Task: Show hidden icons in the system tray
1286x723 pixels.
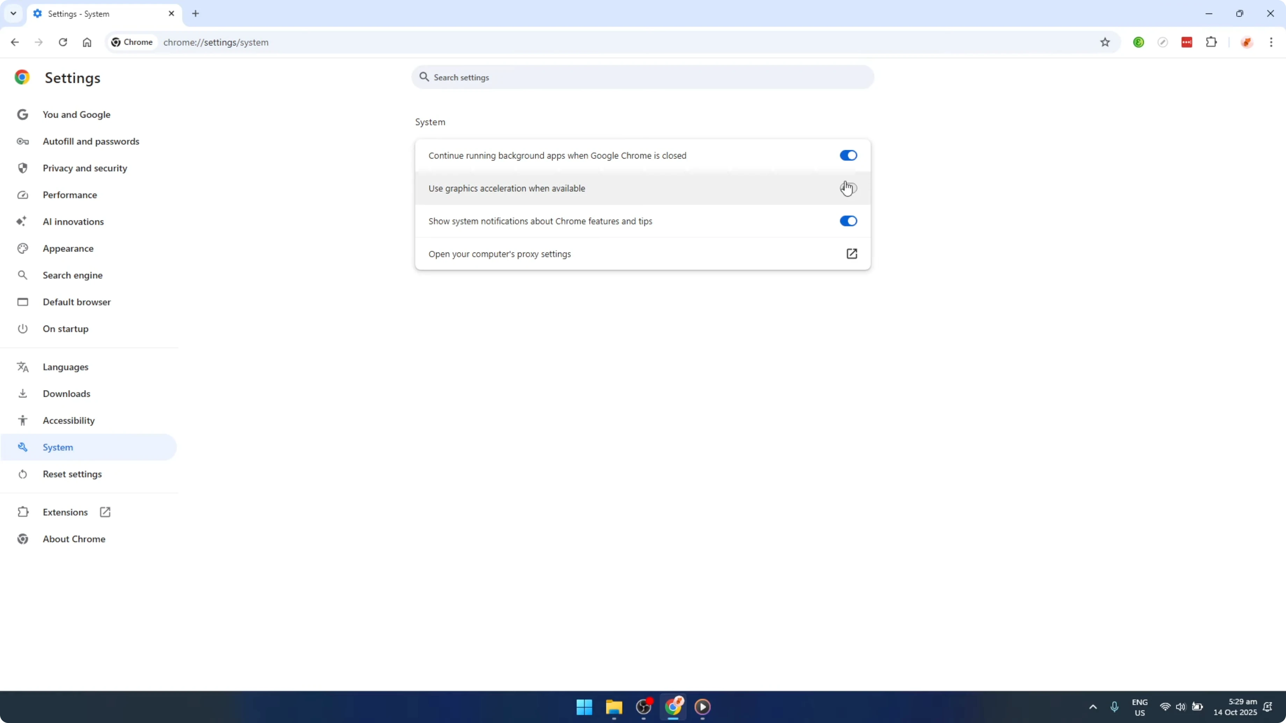Action: click(1093, 707)
